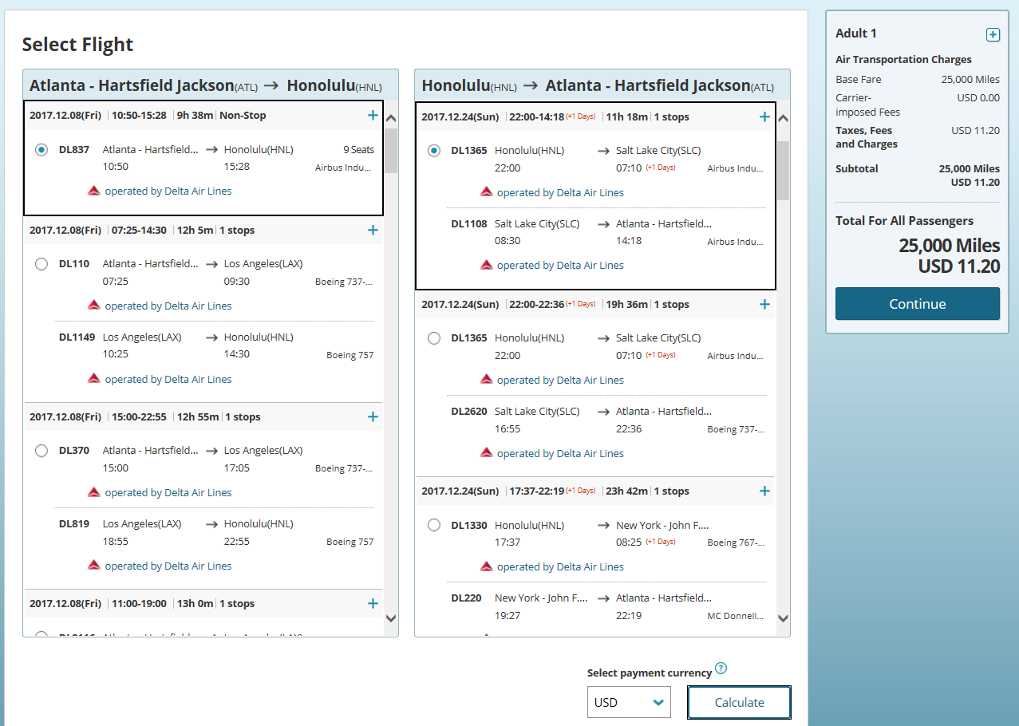Expand plus icon for 07:25-14:30 outbound flight
1019x726 pixels.
tap(373, 230)
